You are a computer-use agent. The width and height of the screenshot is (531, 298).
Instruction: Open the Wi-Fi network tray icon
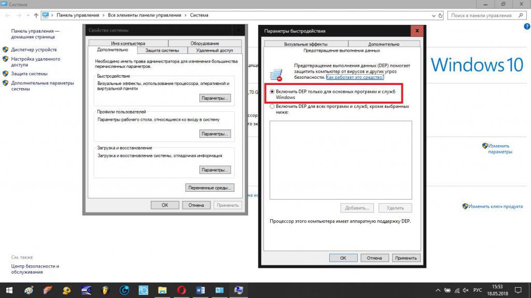(x=457, y=290)
